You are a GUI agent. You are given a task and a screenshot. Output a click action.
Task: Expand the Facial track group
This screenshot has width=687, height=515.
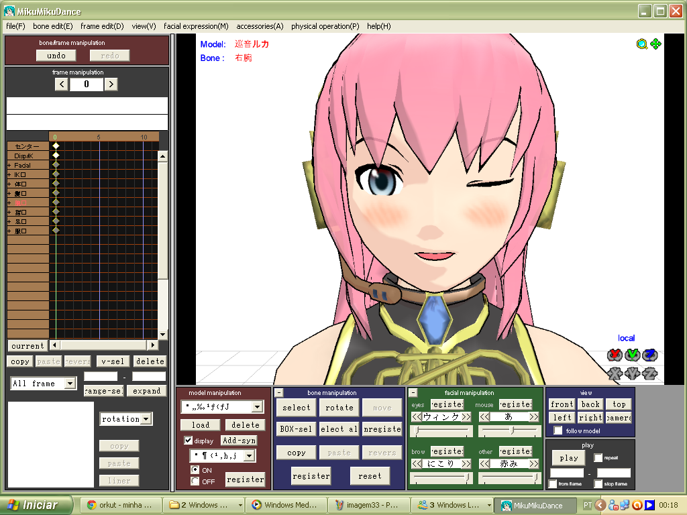click(x=9, y=166)
